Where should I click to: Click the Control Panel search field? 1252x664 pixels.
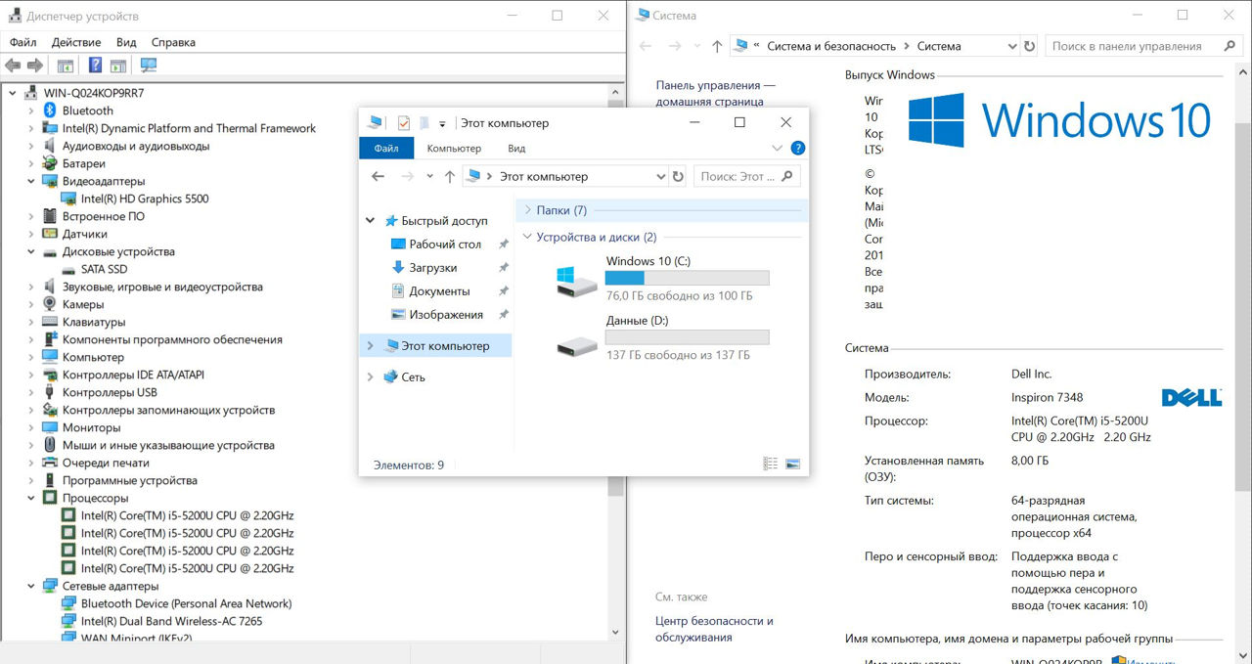tap(1135, 46)
